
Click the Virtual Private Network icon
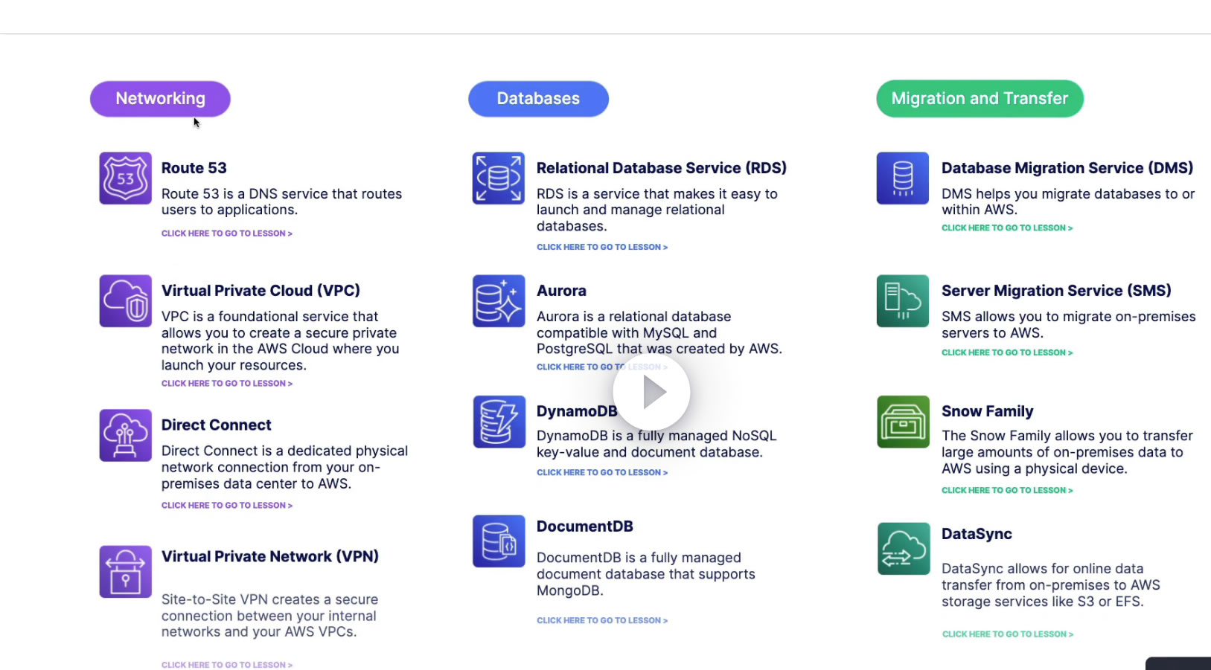tap(125, 571)
